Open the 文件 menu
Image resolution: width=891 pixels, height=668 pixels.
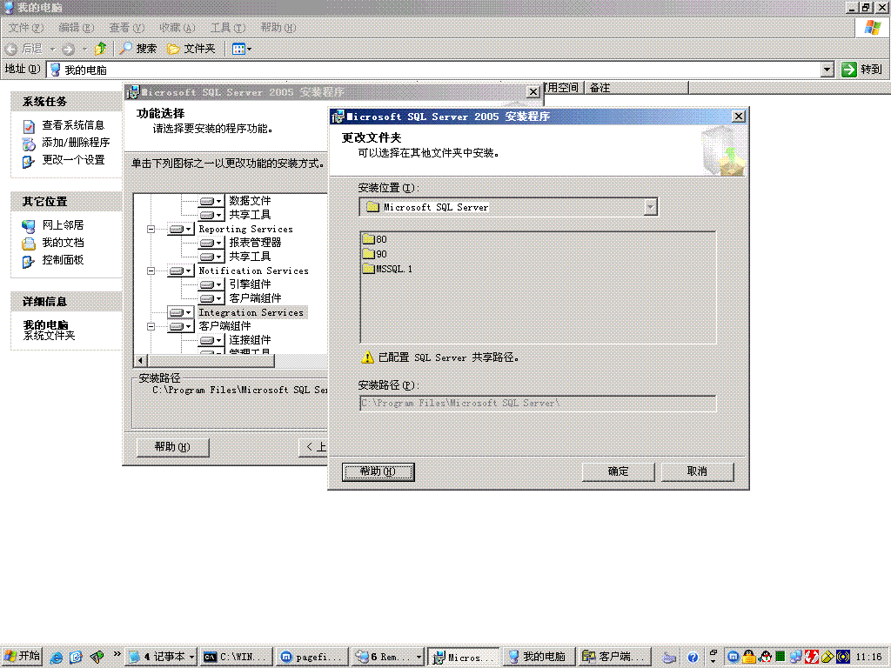[25, 27]
